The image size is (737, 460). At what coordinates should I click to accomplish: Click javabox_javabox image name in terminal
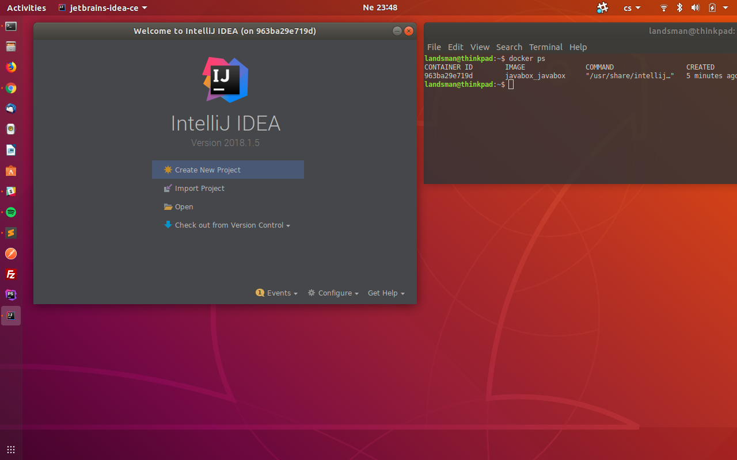[x=535, y=76]
